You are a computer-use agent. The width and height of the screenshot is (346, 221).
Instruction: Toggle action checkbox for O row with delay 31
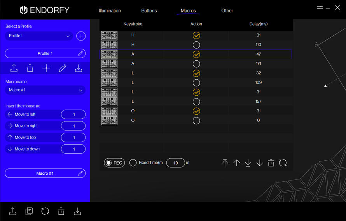coord(196,111)
